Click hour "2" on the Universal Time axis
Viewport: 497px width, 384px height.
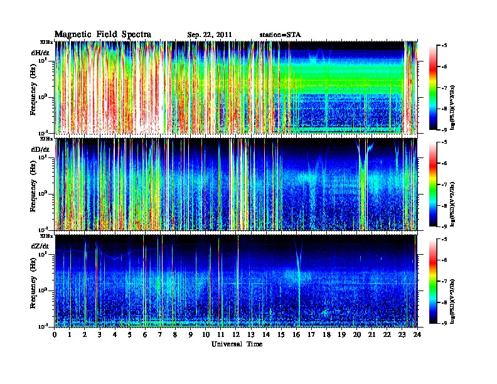click(x=85, y=334)
